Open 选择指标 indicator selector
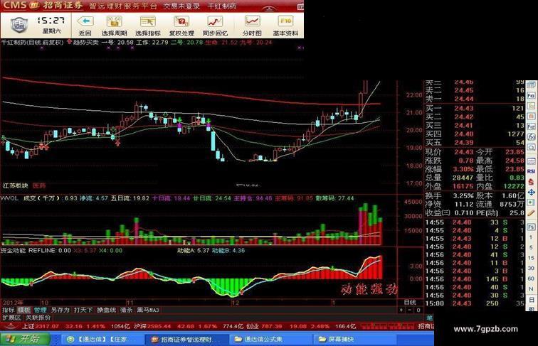Screen dimensions: 538x346 pyautogui.click(x=148, y=26)
